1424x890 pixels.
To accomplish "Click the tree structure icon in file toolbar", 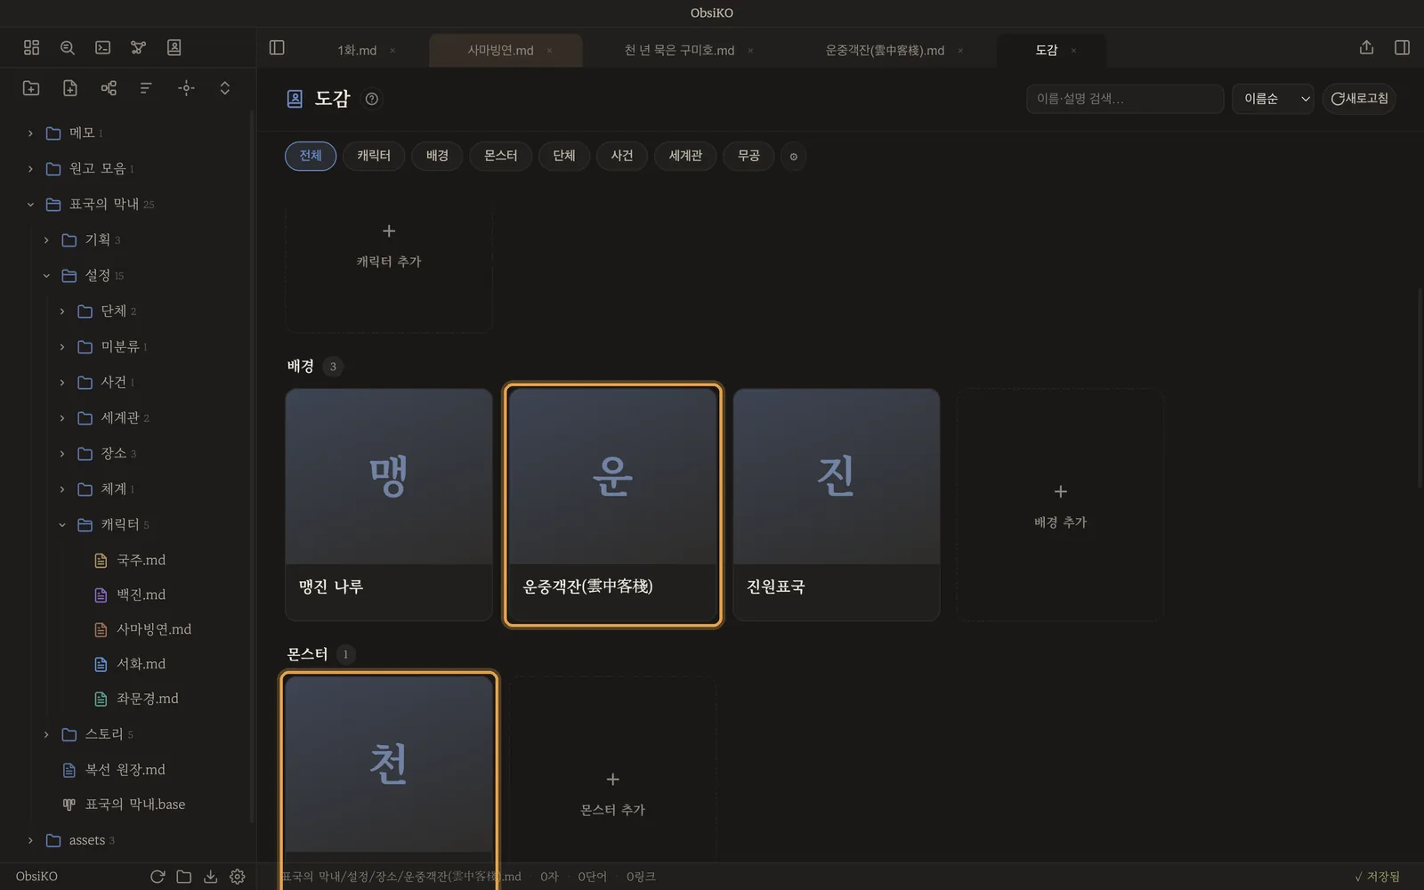I will pyautogui.click(x=109, y=87).
